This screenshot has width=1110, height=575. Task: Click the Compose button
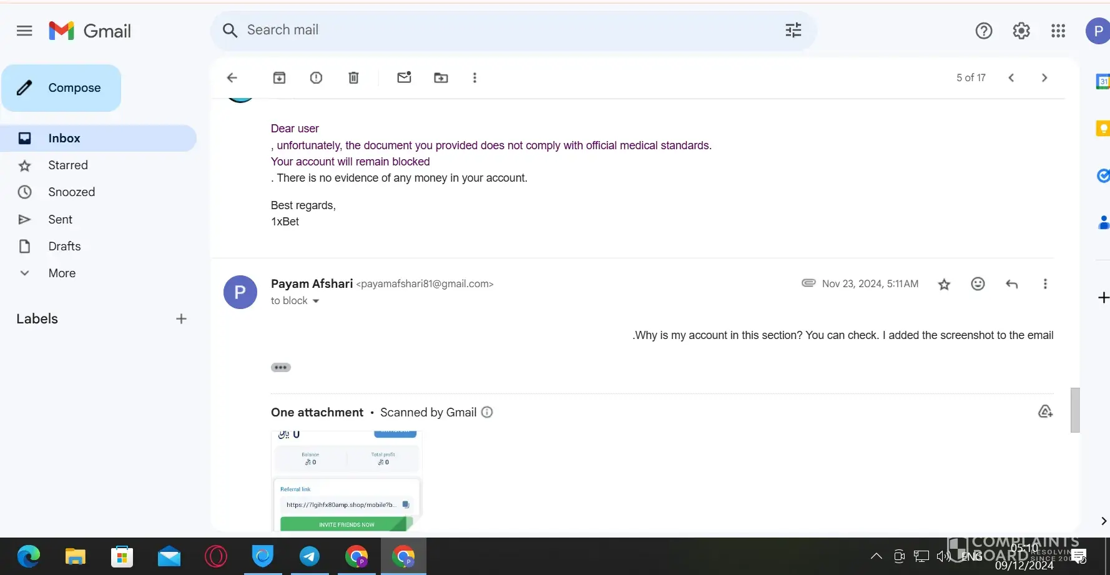pyautogui.click(x=61, y=88)
